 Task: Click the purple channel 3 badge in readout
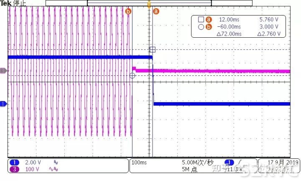click(15, 169)
